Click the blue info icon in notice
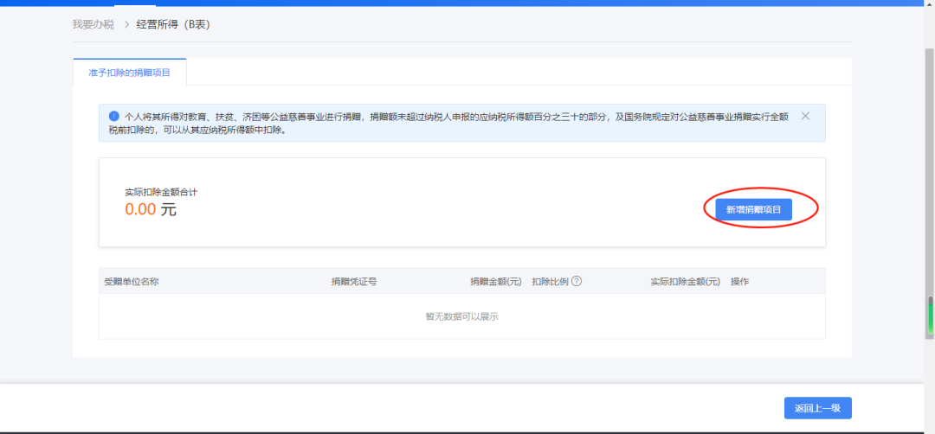 pos(114,116)
